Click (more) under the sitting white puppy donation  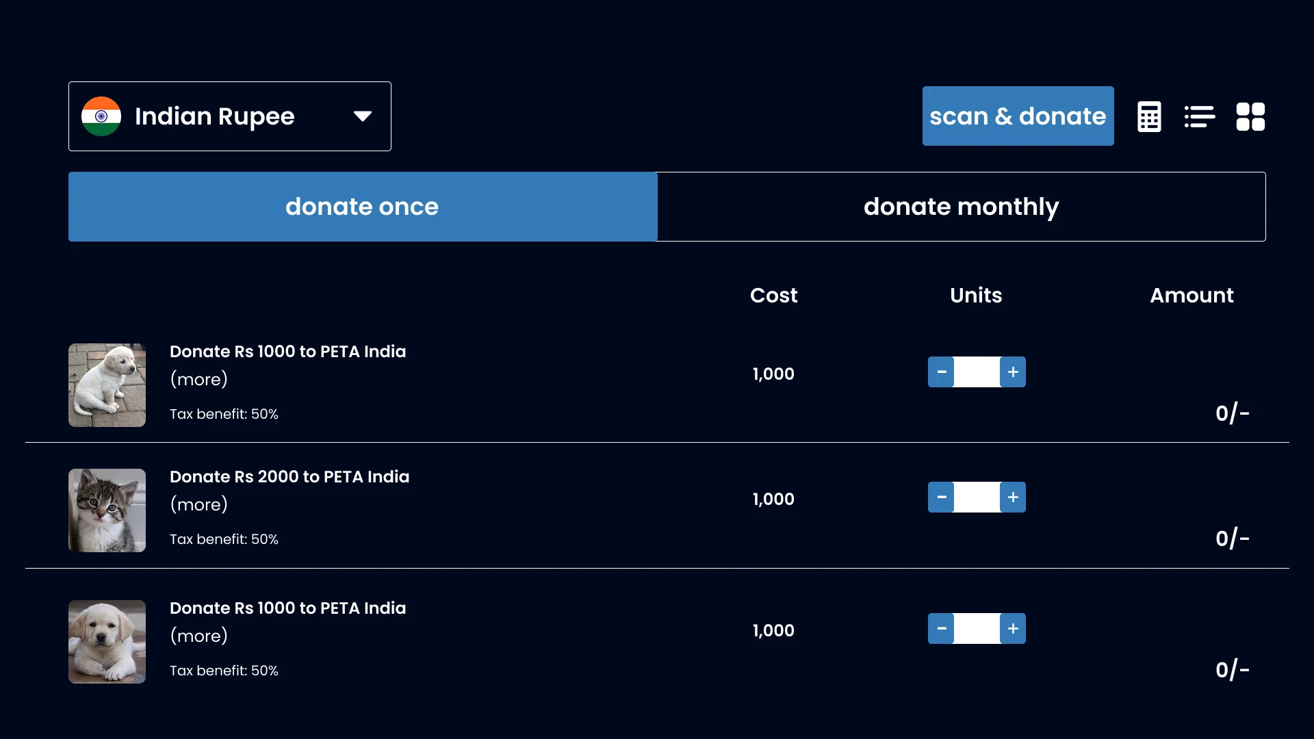coord(198,379)
